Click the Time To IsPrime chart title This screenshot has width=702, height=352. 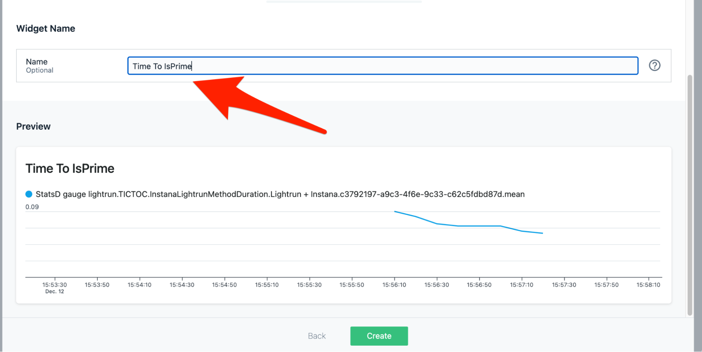click(70, 168)
